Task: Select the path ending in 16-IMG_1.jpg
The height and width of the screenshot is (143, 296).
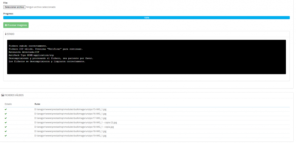Action: (70, 114)
